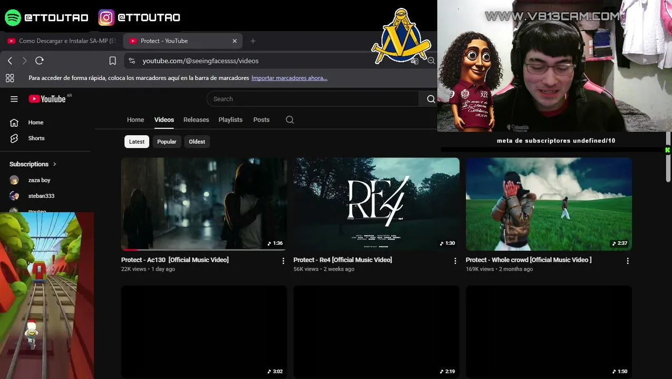Open the Playlists tab
The image size is (672, 379).
tap(230, 120)
